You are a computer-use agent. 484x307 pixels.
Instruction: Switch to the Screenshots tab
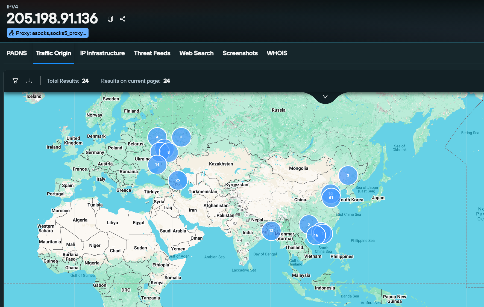[x=240, y=53]
